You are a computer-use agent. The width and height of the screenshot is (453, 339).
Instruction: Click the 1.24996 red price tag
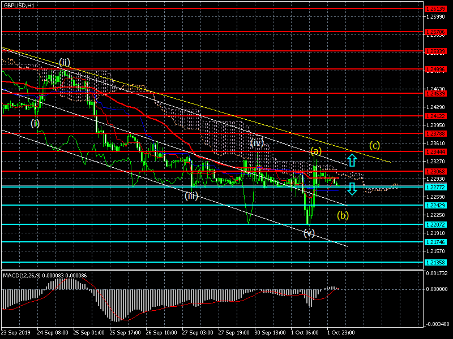click(435, 69)
